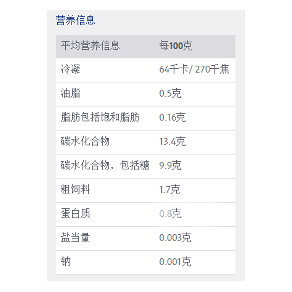Image resolution: width=292 pixels, height=292 pixels.
Task: Click the 9.9克 sugar value
Action: tap(170, 166)
